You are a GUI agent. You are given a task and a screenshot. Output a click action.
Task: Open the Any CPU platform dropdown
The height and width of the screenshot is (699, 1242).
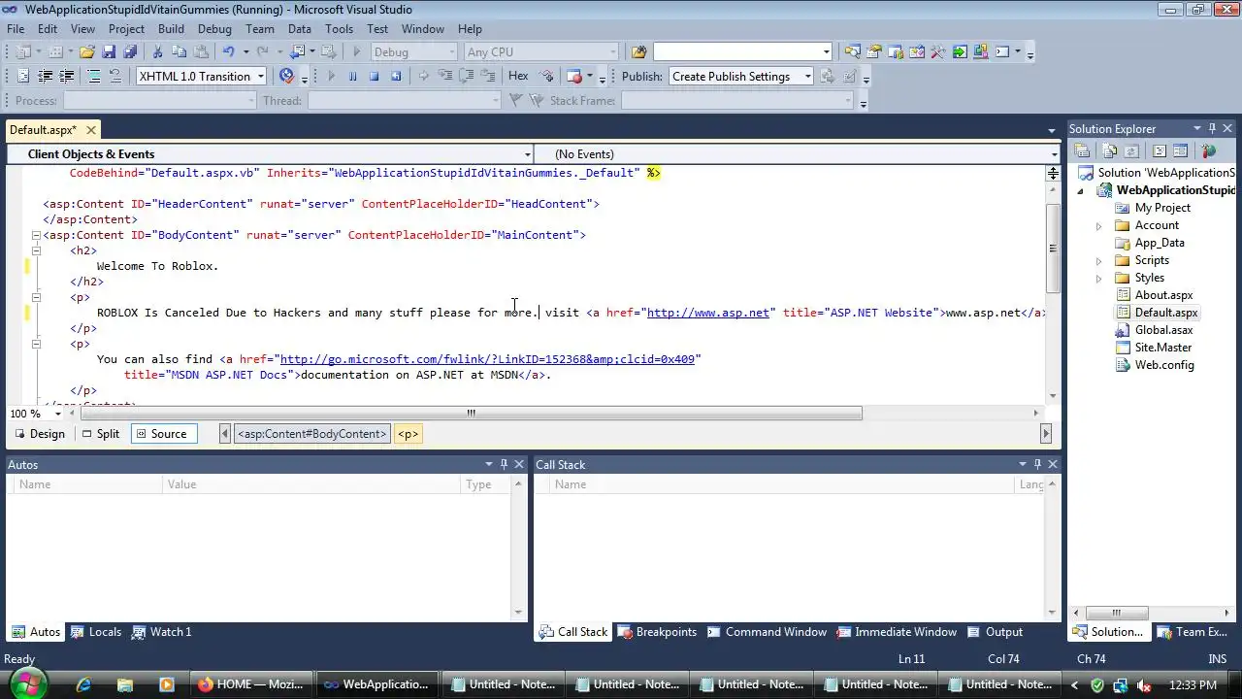[x=612, y=51]
